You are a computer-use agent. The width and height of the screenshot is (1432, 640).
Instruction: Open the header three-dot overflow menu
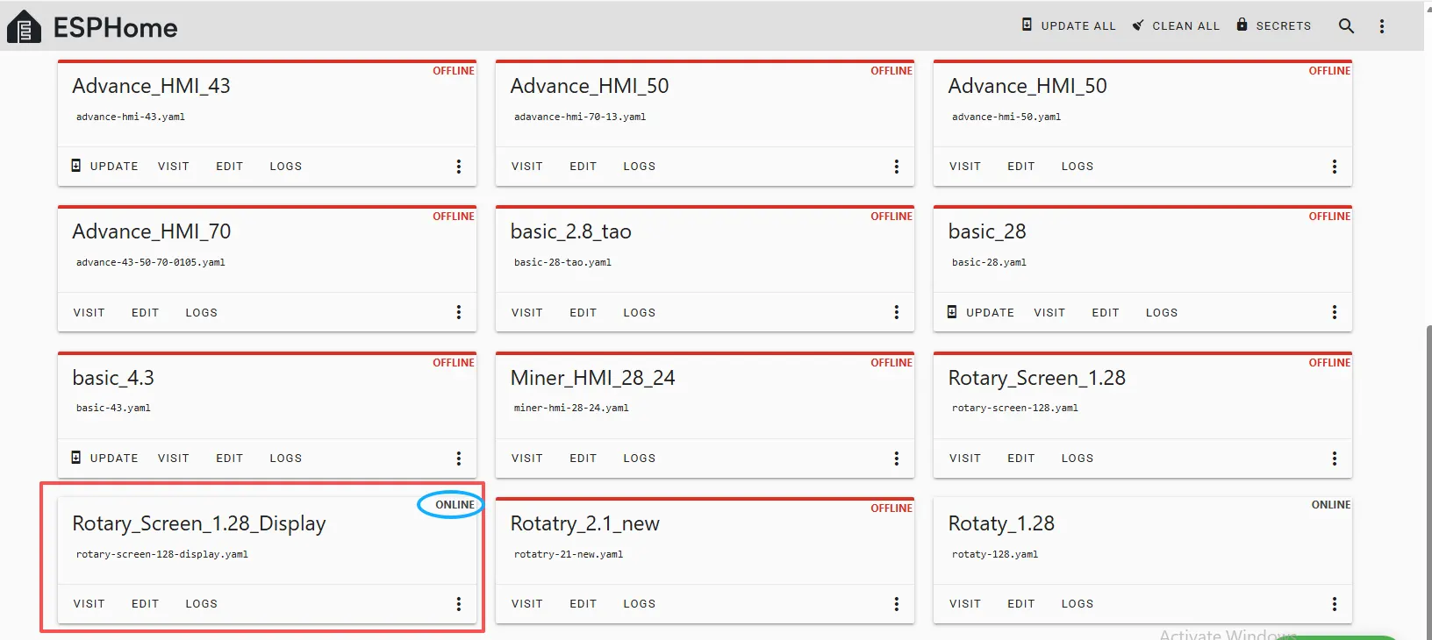[x=1381, y=26]
